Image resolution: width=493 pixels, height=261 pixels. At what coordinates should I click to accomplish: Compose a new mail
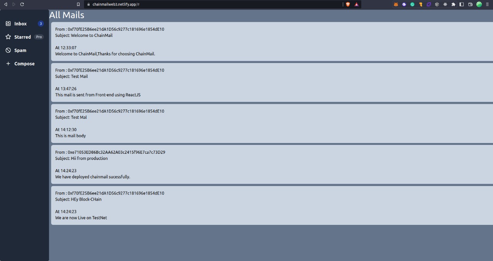click(25, 64)
